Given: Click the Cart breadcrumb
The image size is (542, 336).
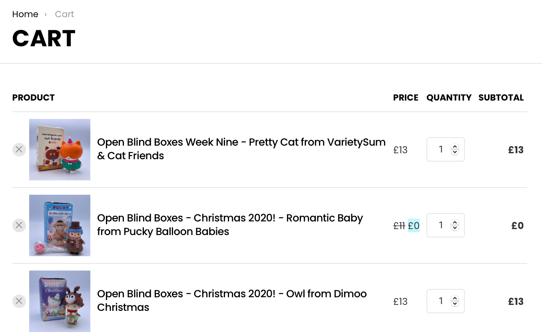Looking at the screenshot, I should point(64,14).
